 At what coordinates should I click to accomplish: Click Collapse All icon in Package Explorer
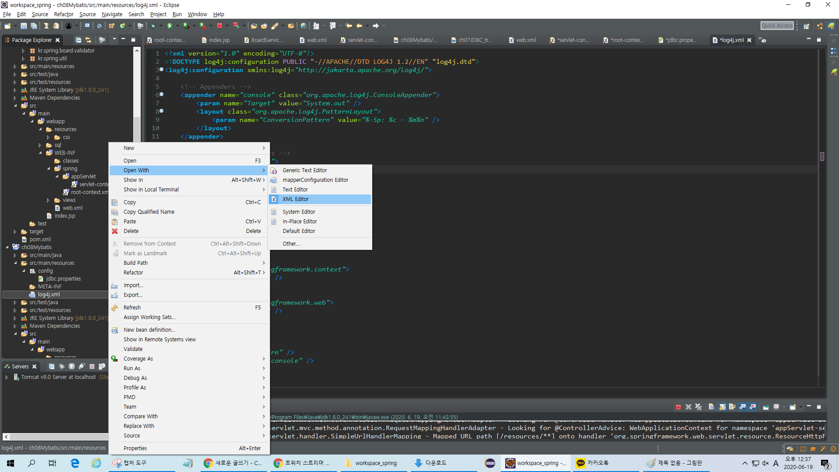(78, 40)
